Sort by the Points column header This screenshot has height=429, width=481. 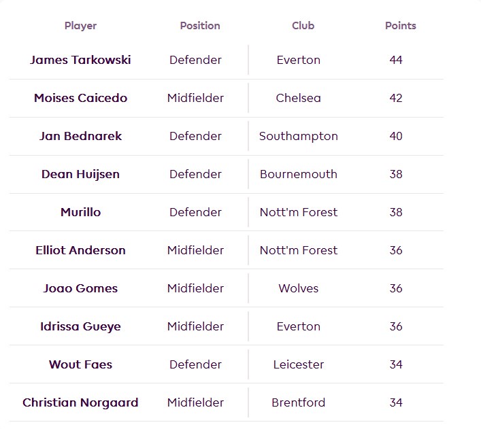[x=400, y=26]
